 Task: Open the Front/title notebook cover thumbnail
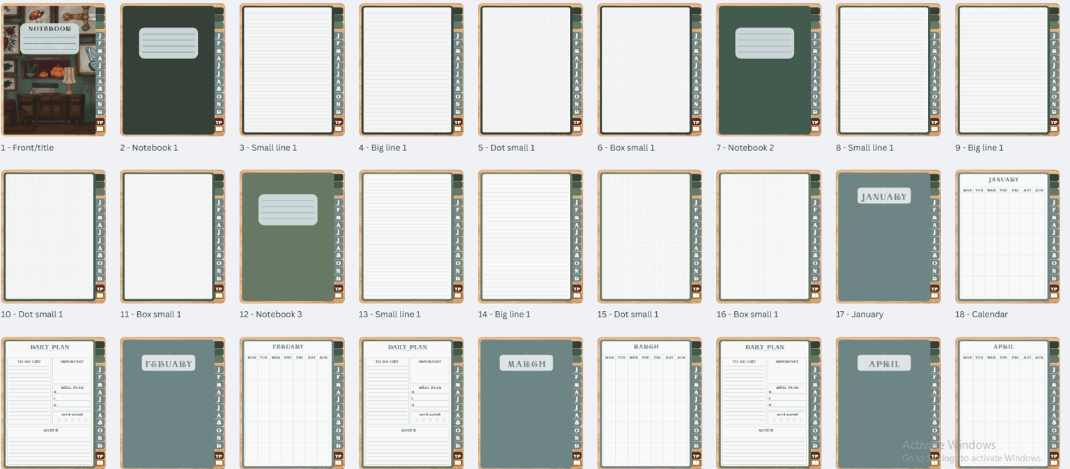(x=53, y=70)
